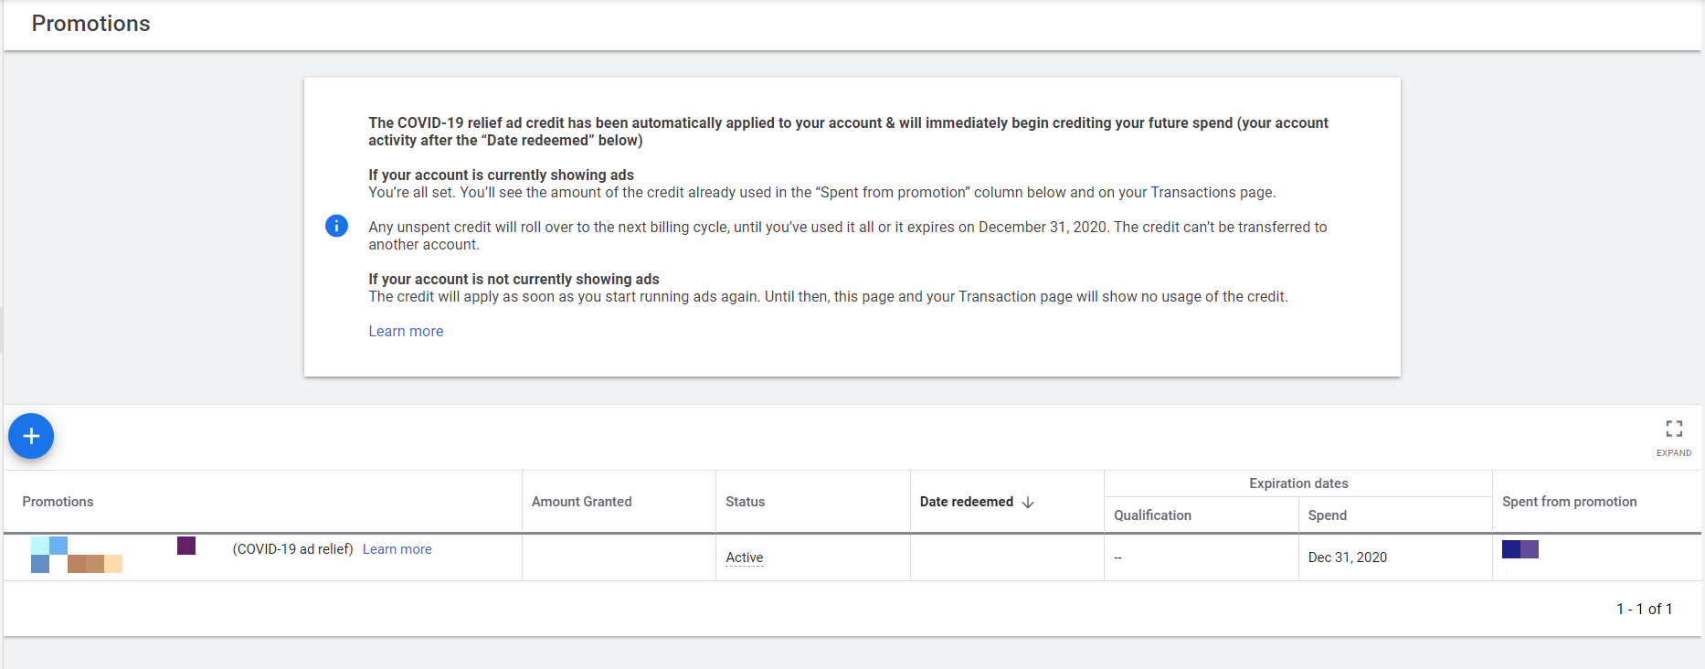
Task: Click the blue info icon in the notice
Action: coord(336,226)
